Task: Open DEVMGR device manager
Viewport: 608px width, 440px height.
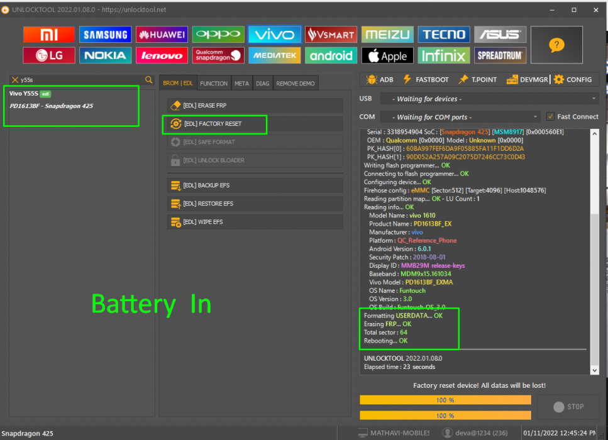Action: click(x=527, y=79)
